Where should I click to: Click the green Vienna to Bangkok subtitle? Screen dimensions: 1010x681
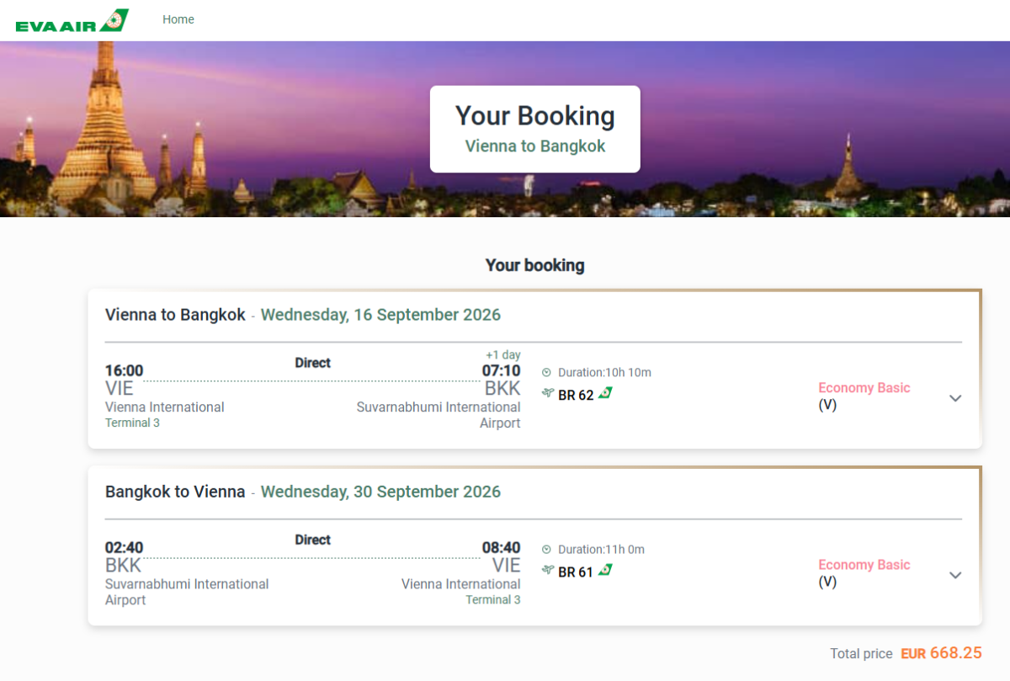[535, 146]
